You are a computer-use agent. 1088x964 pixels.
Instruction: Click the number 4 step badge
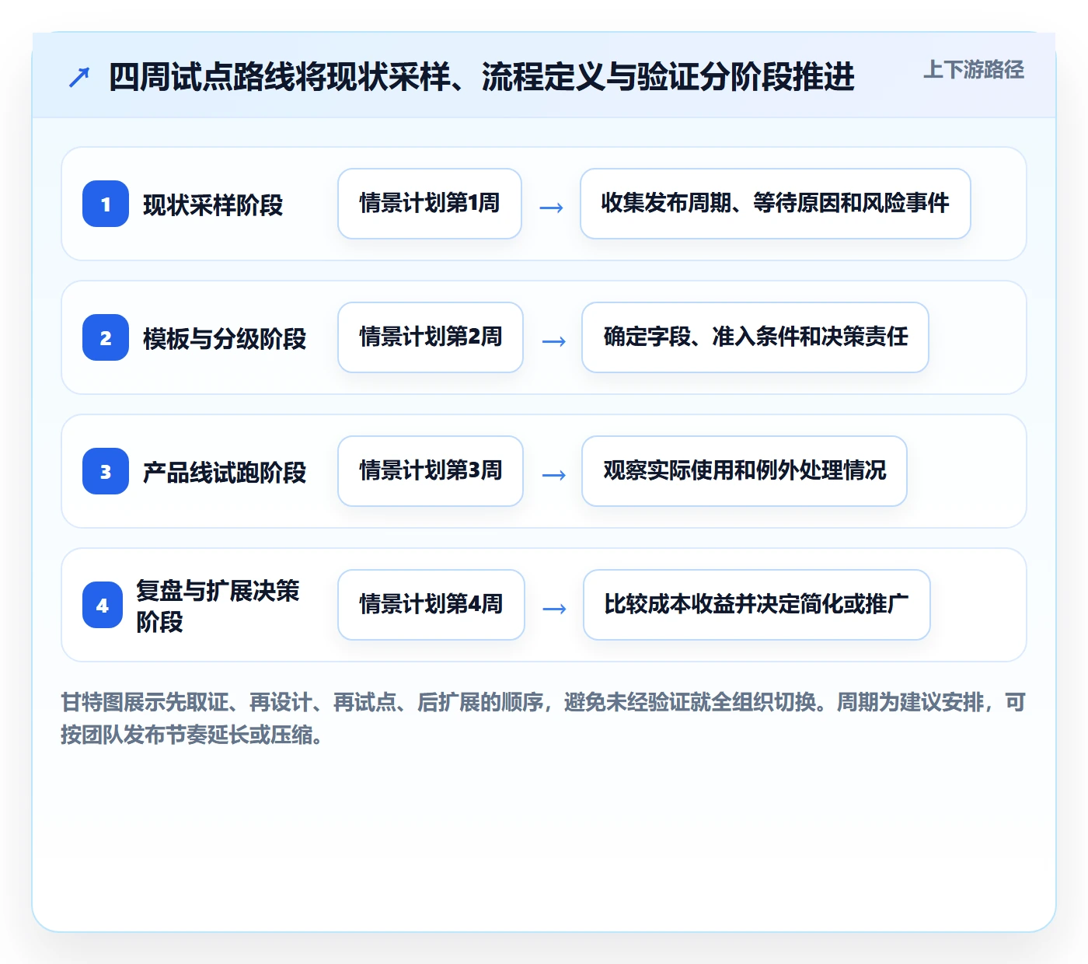103,605
